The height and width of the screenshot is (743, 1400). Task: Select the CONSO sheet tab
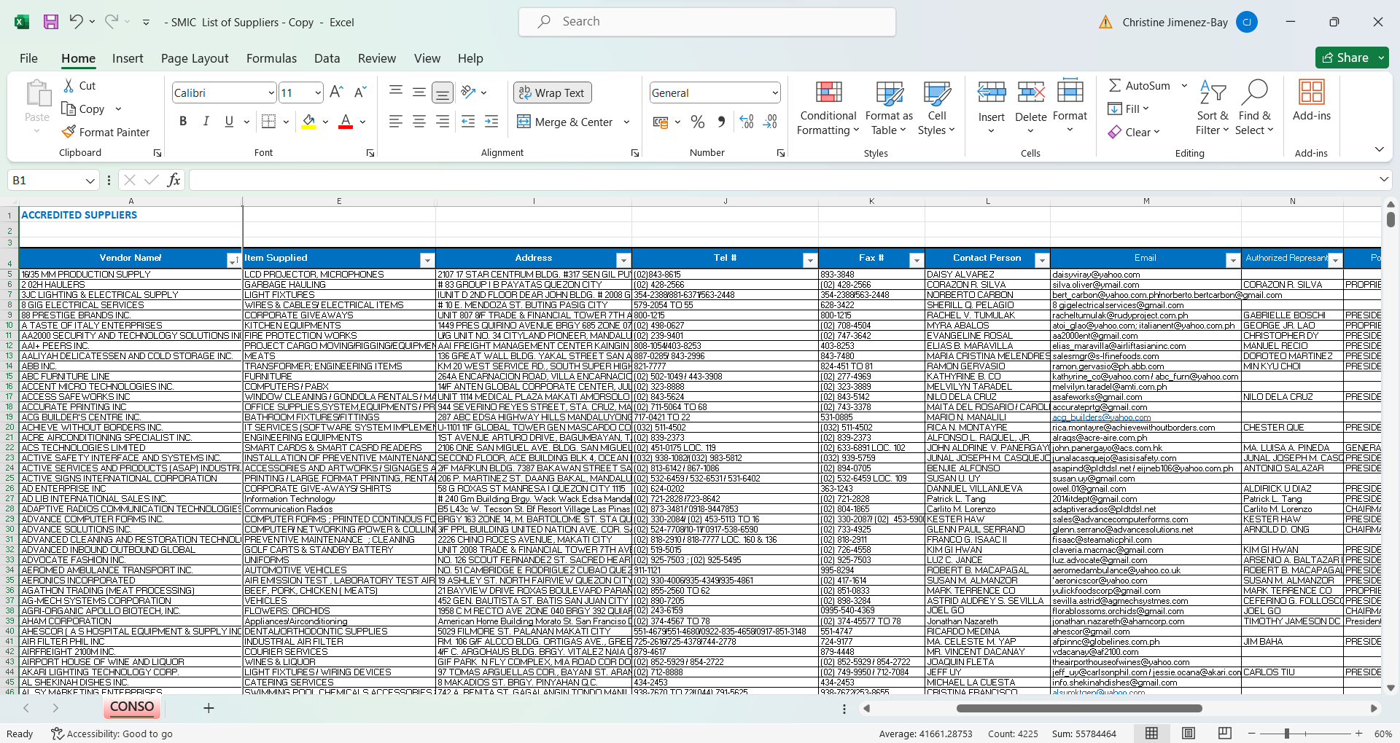point(132,707)
